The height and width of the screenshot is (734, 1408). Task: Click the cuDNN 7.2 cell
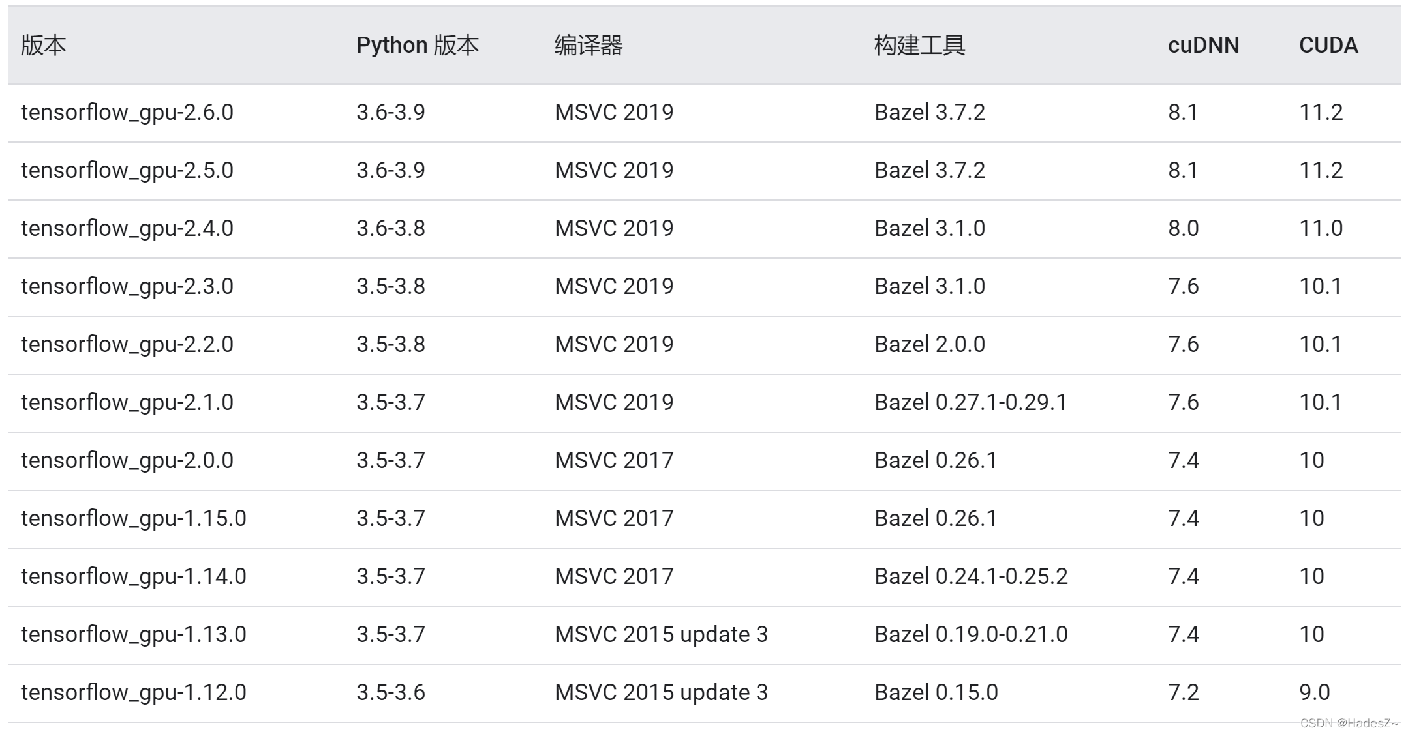click(1184, 692)
